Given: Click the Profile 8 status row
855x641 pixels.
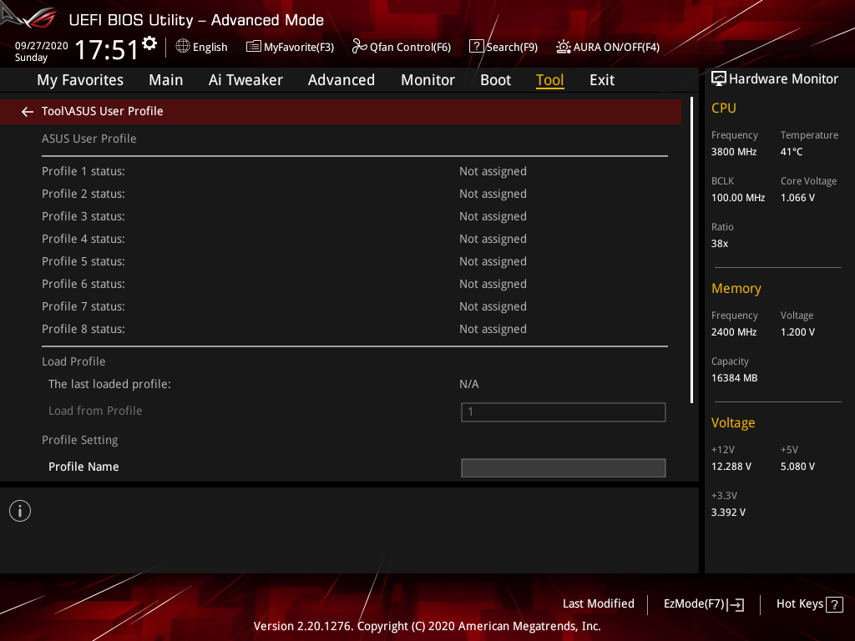Looking at the screenshot, I should pos(354,329).
